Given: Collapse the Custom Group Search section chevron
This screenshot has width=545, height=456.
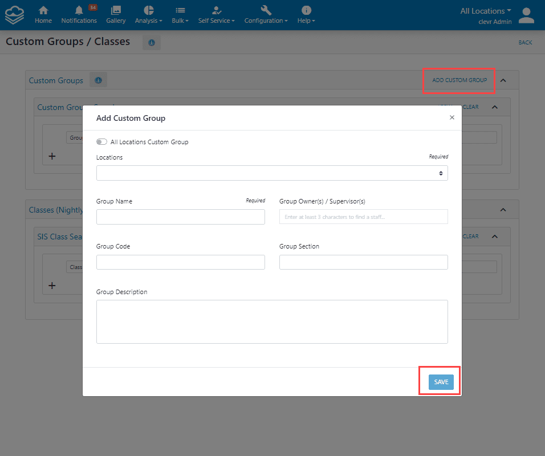Looking at the screenshot, I should pos(495,107).
